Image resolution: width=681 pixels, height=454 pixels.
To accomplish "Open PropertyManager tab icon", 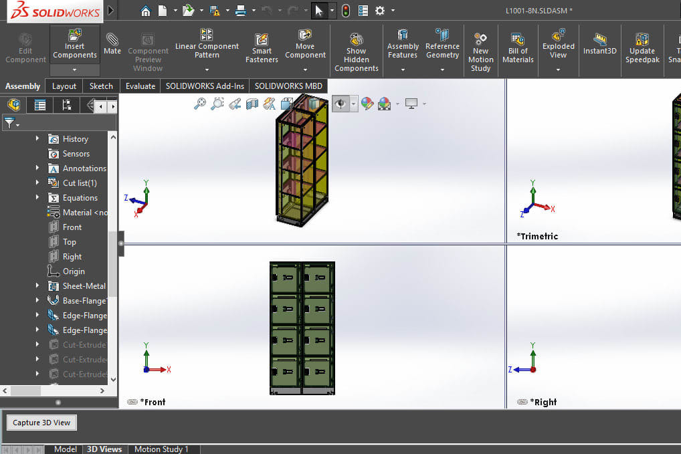I will coord(40,105).
